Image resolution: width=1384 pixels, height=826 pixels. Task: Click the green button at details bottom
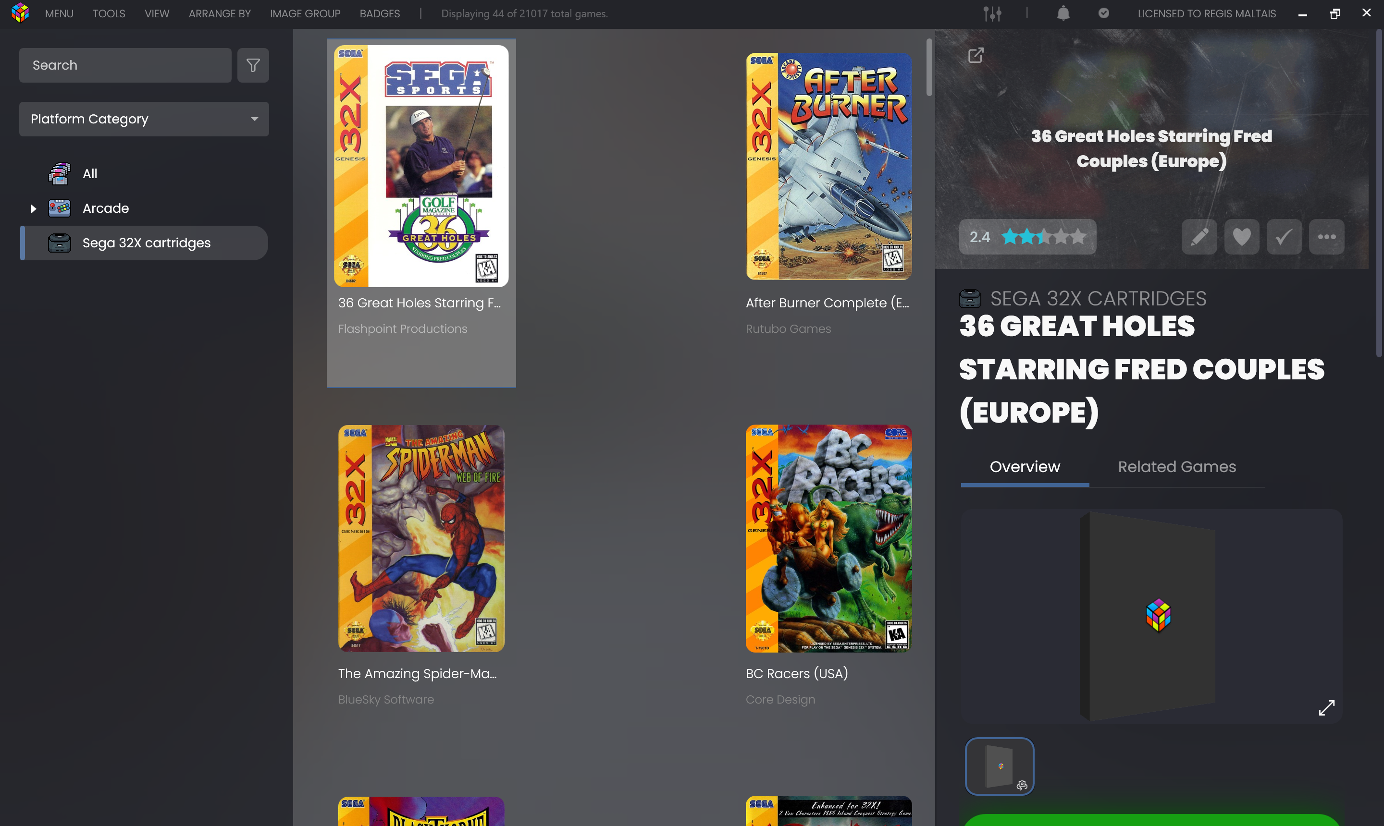pos(1150,820)
